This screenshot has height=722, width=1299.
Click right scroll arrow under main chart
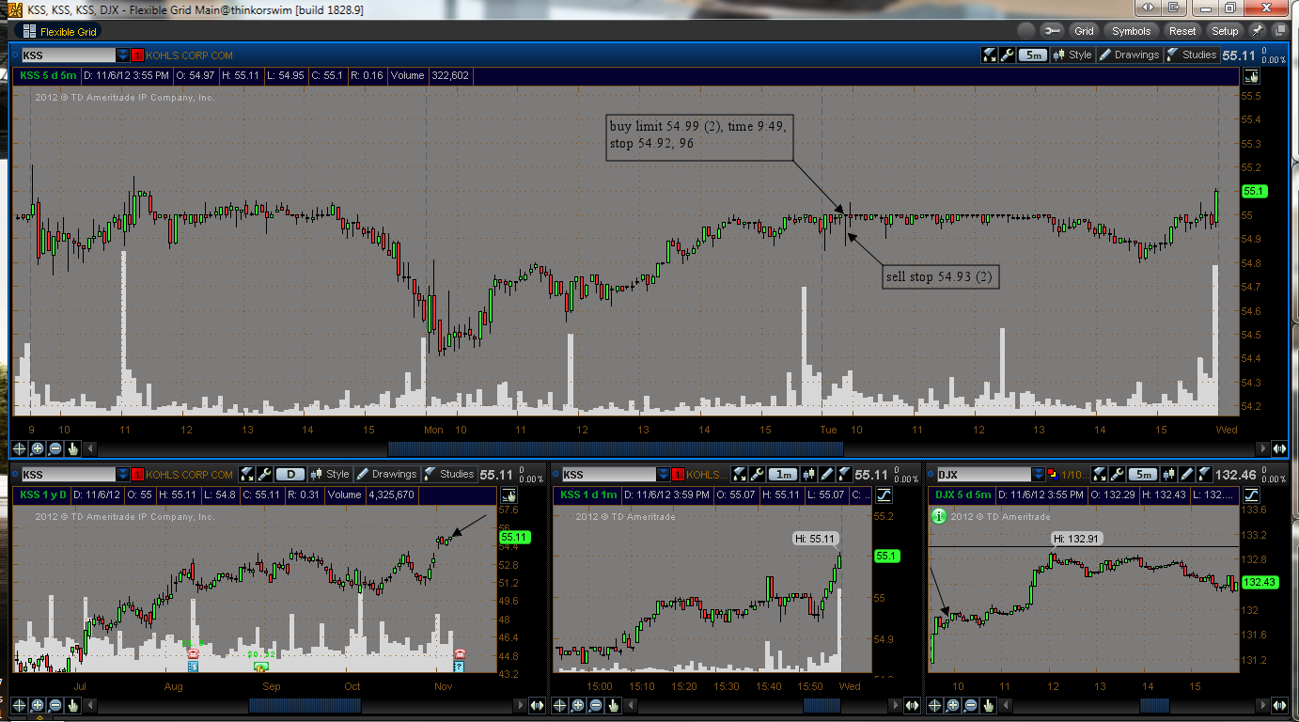[x=1263, y=448]
